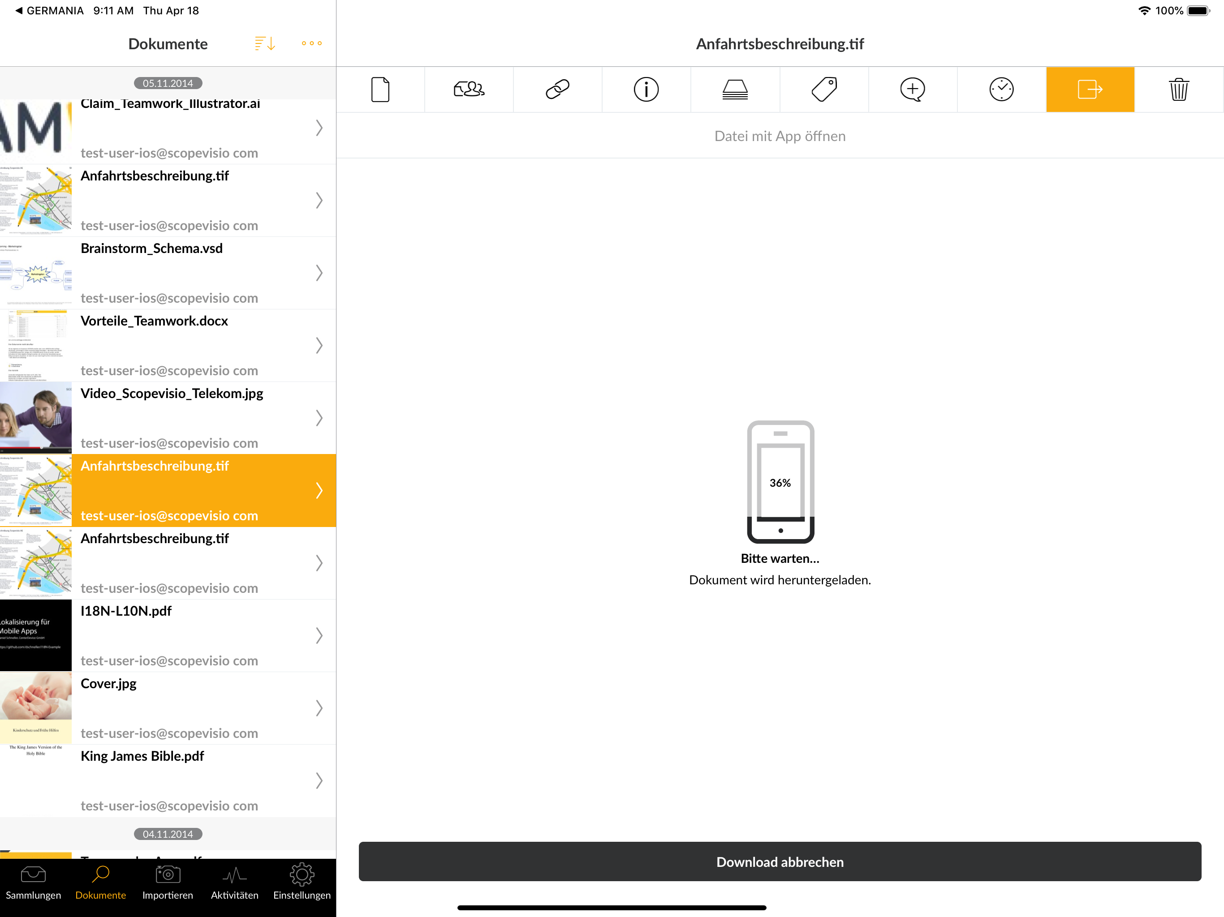
Task: Open Cover.jpg thumbnail
Action: 36,708
